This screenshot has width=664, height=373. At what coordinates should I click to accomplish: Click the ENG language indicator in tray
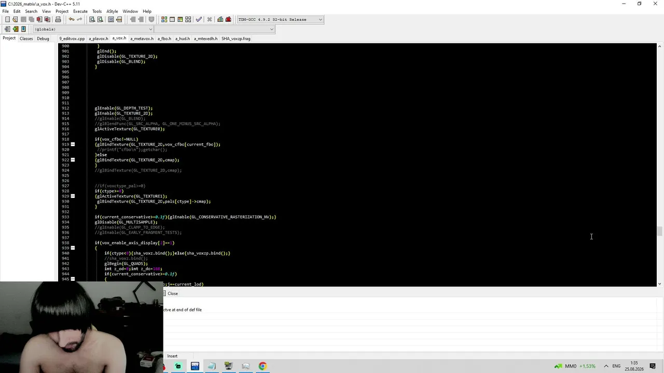(x=616, y=366)
